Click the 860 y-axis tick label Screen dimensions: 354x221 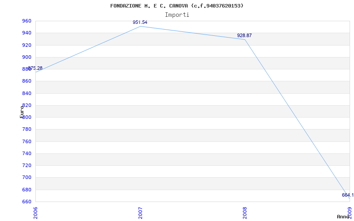tap(27, 81)
